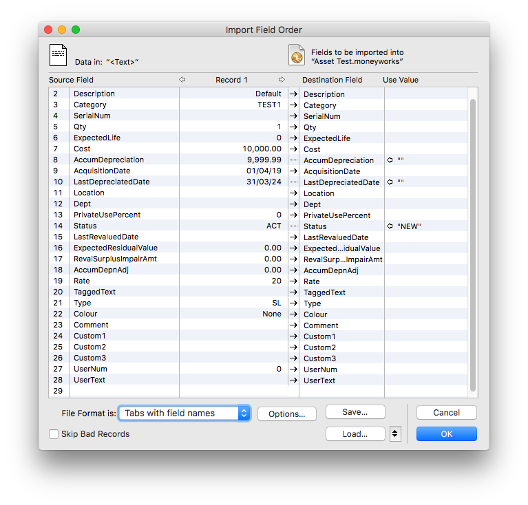
Task: Click use-value arrow beside "NEW" Status
Action: [x=390, y=226]
